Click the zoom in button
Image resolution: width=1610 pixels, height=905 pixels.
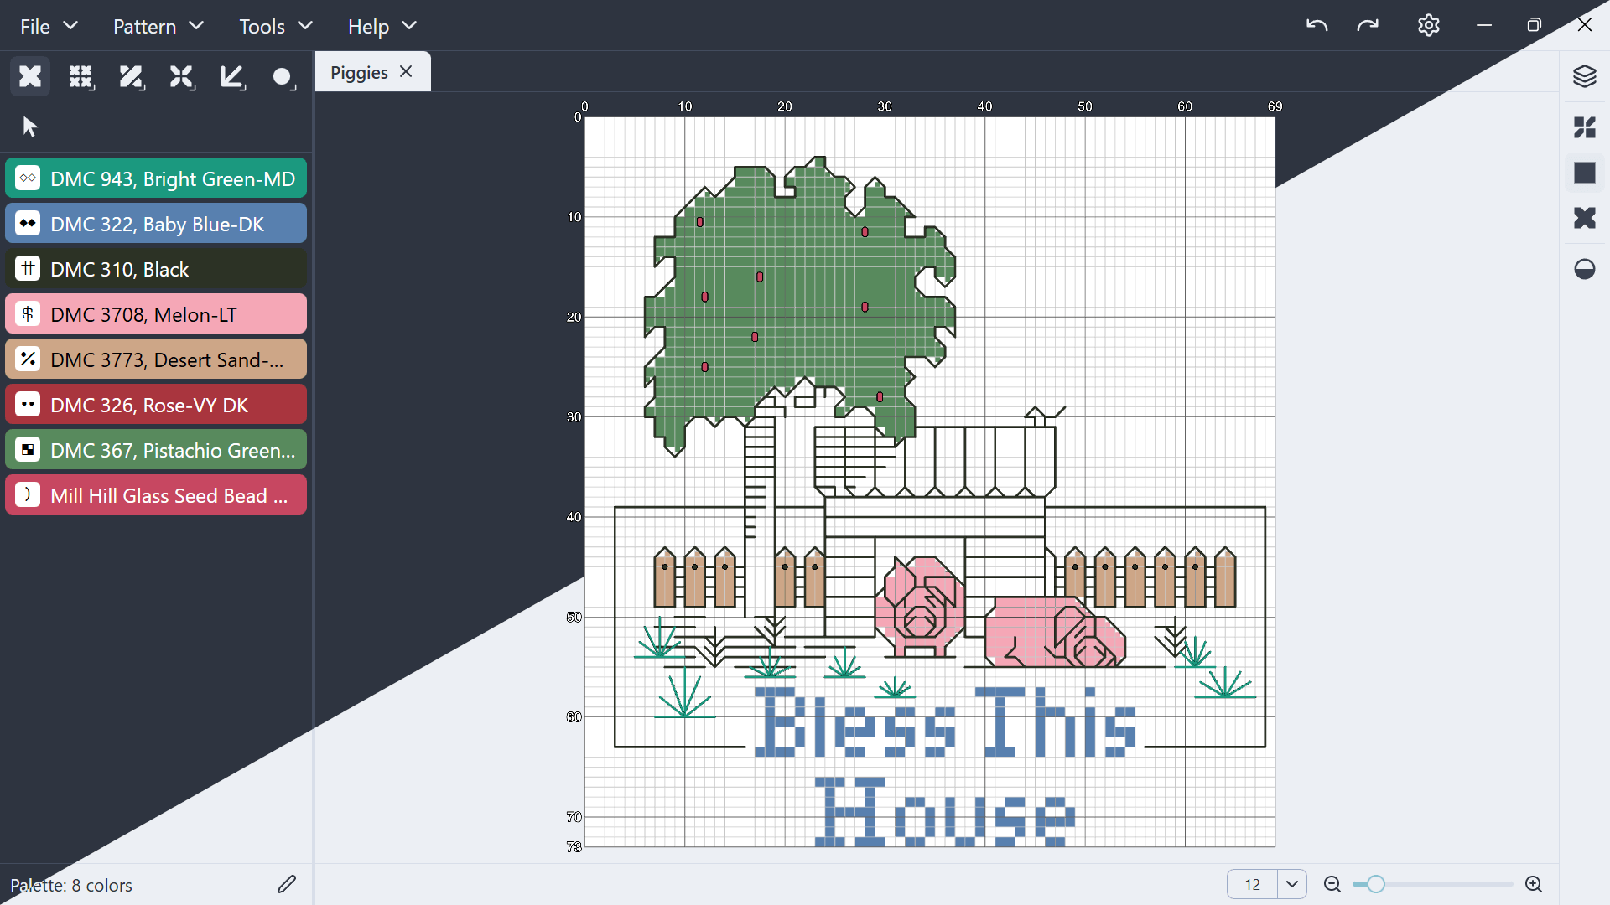(x=1534, y=884)
